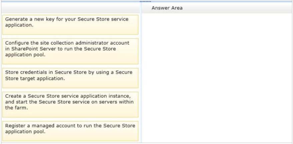Click the 'Answer Area' header label
293x144 pixels.
[x=167, y=8]
